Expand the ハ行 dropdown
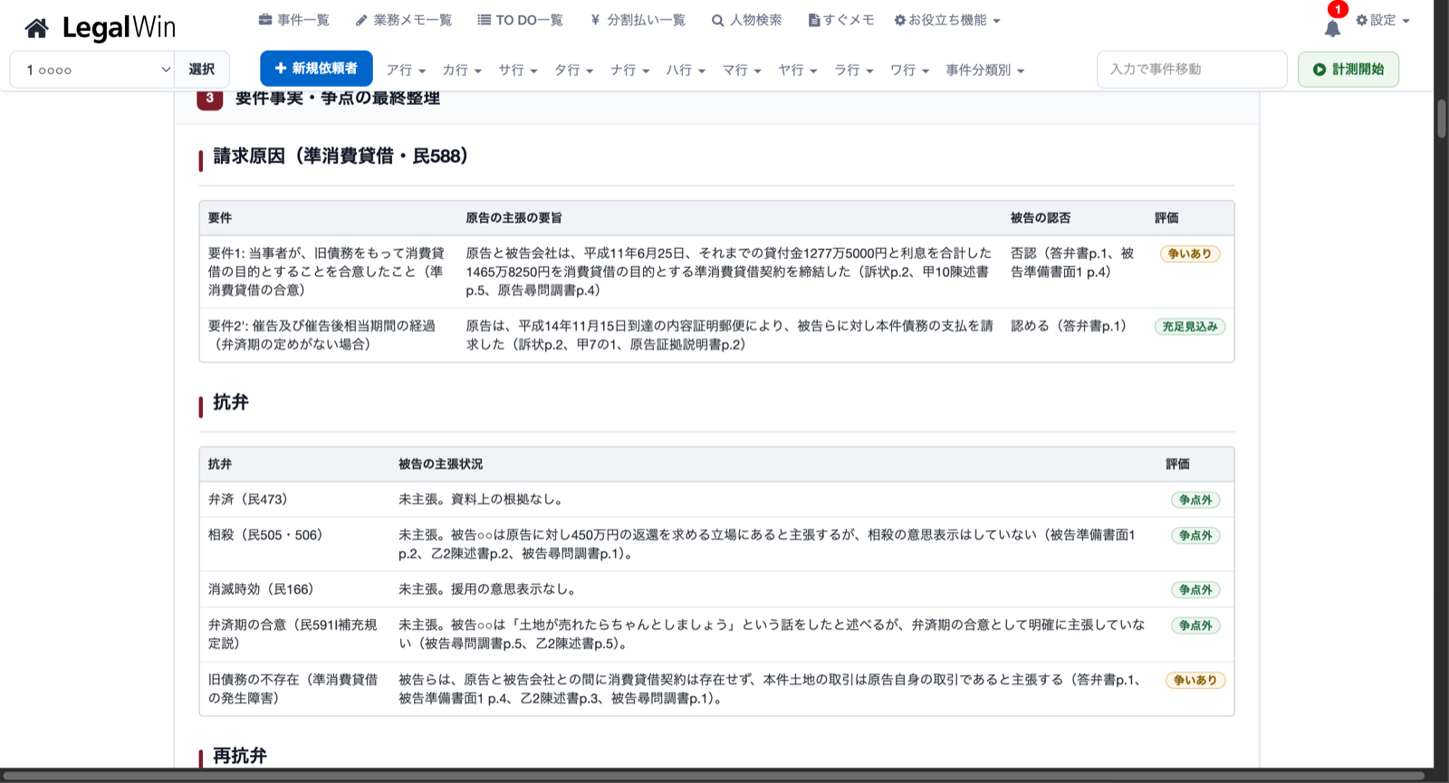This screenshot has height=783, width=1449. (686, 70)
